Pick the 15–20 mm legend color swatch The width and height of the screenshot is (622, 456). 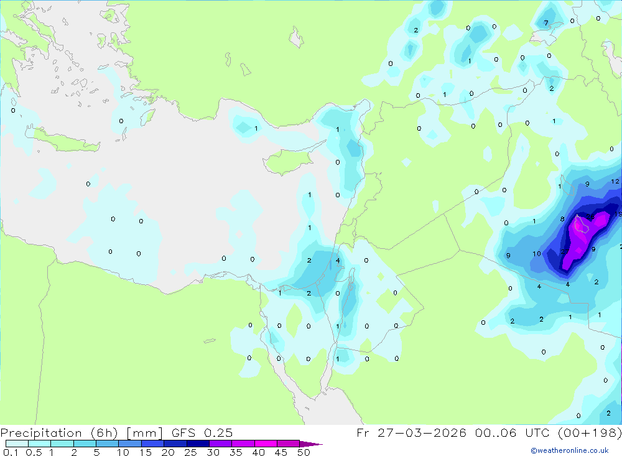[153, 444]
